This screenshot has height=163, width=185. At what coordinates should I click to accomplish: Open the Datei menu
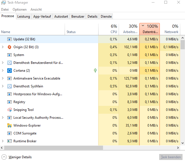click(5, 10)
